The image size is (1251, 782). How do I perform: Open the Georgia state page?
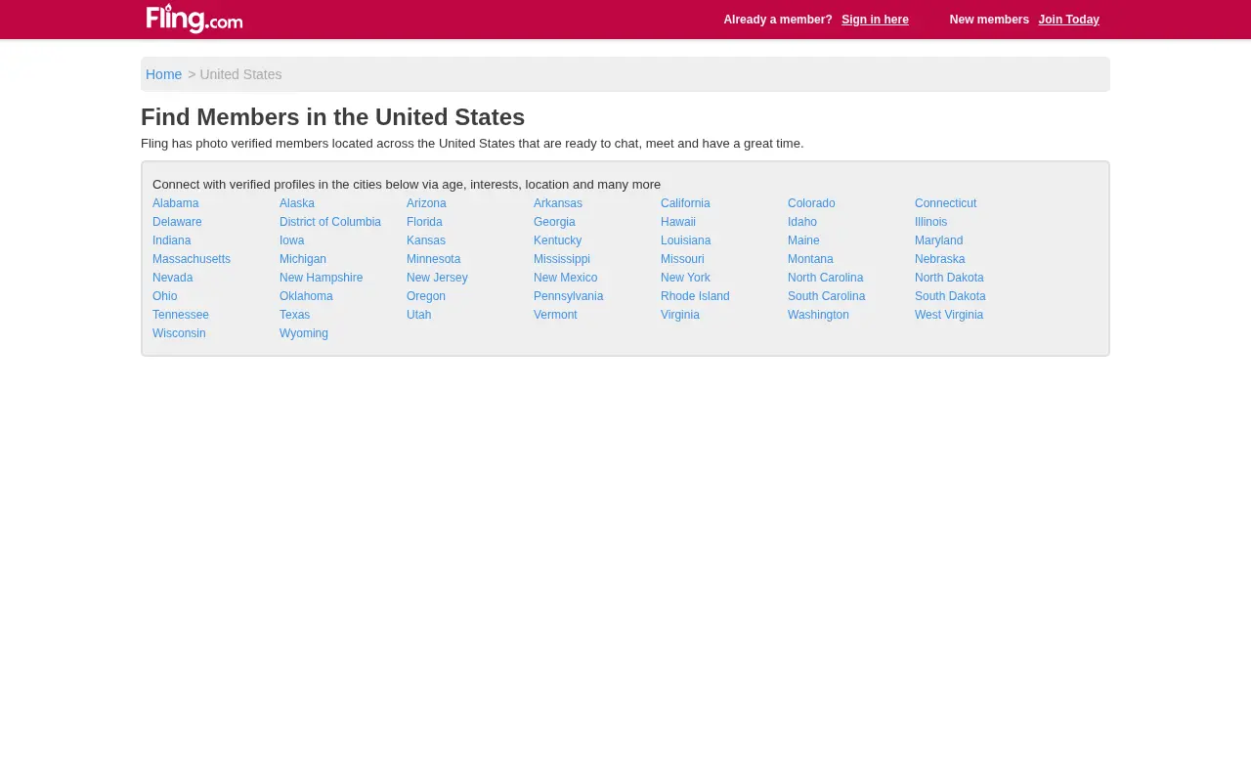[554, 222]
